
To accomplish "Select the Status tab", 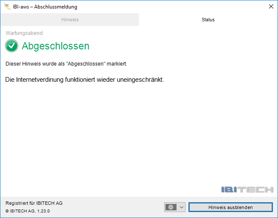I will point(208,20).
